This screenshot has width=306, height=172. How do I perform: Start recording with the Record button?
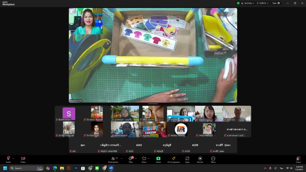(x=200, y=159)
